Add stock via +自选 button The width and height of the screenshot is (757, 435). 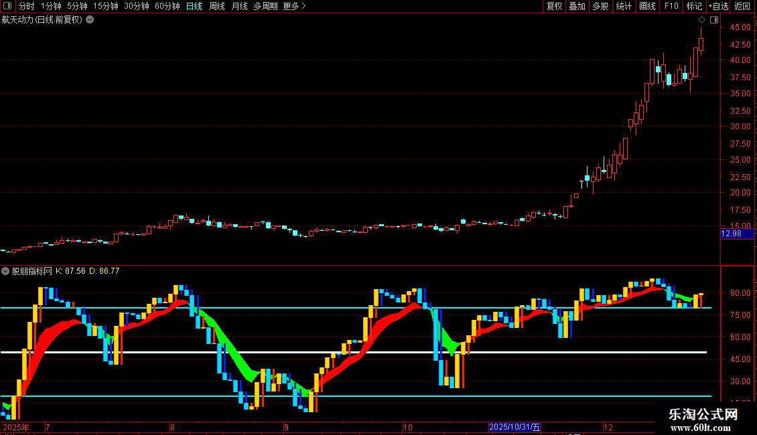click(718, 6)
